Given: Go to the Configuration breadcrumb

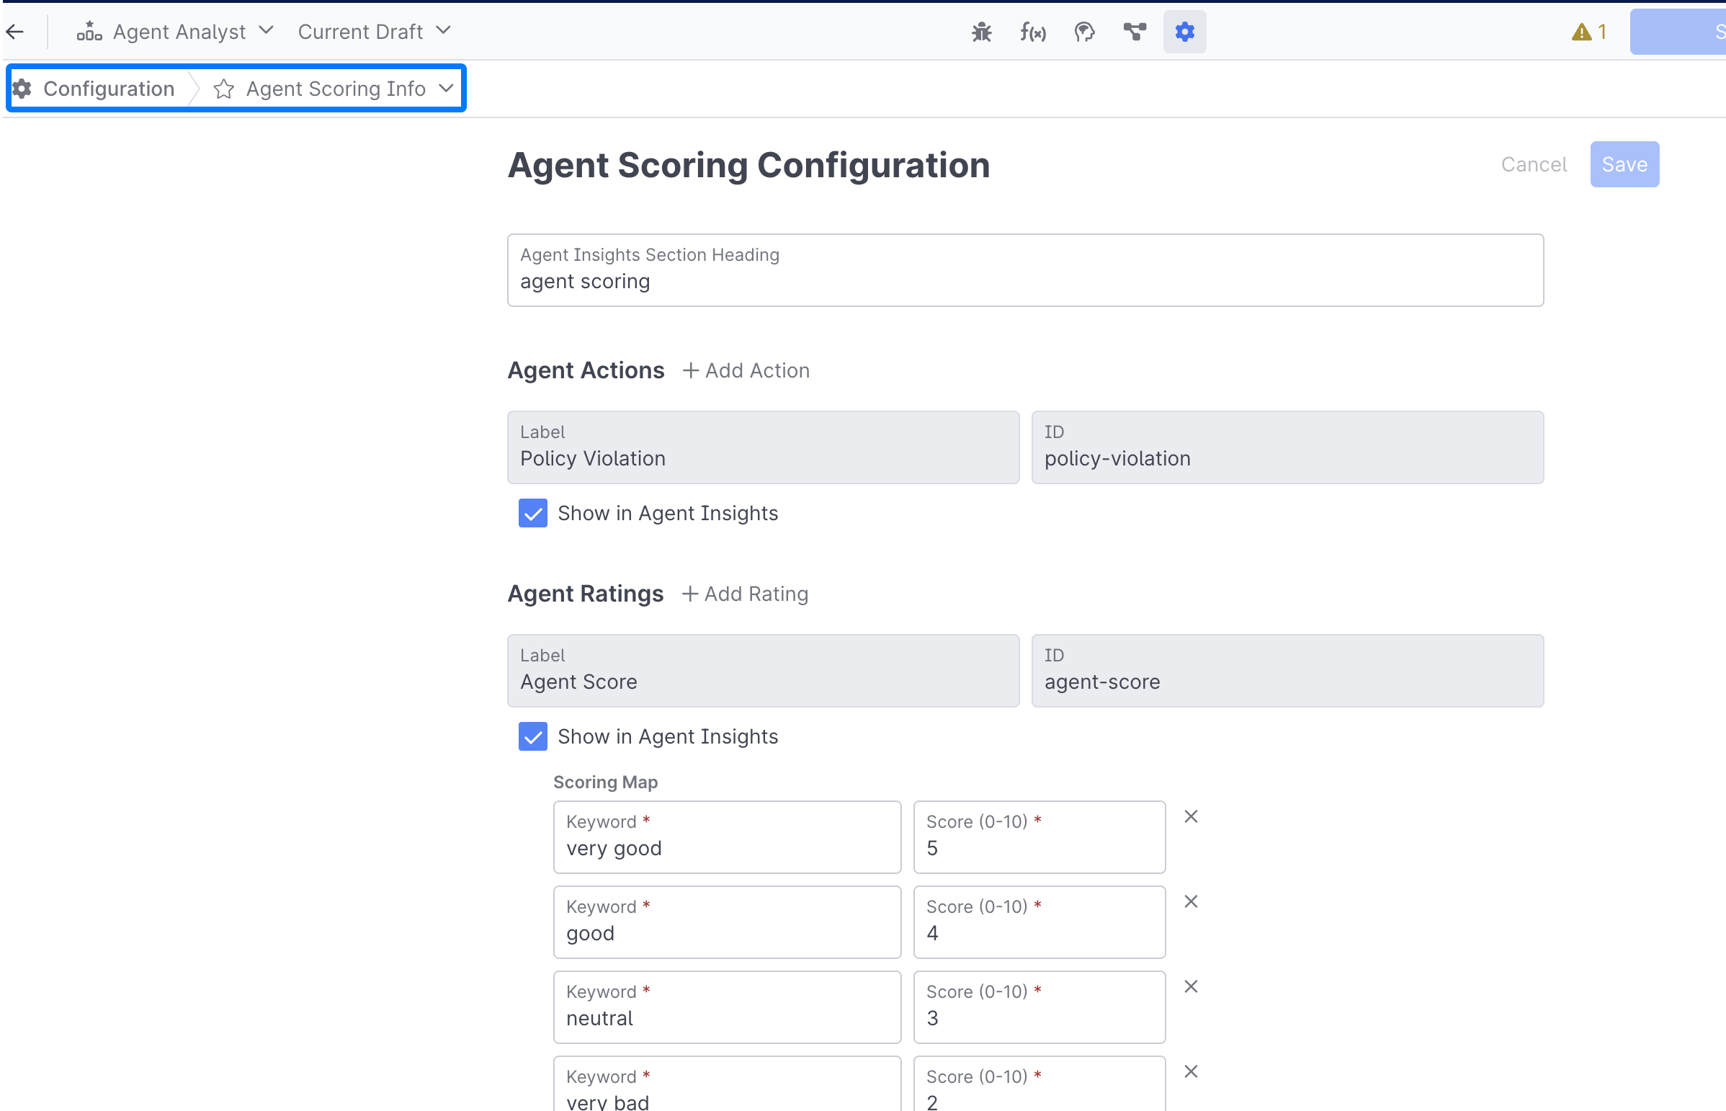Looking at the screenshot, I should [108, 89].
